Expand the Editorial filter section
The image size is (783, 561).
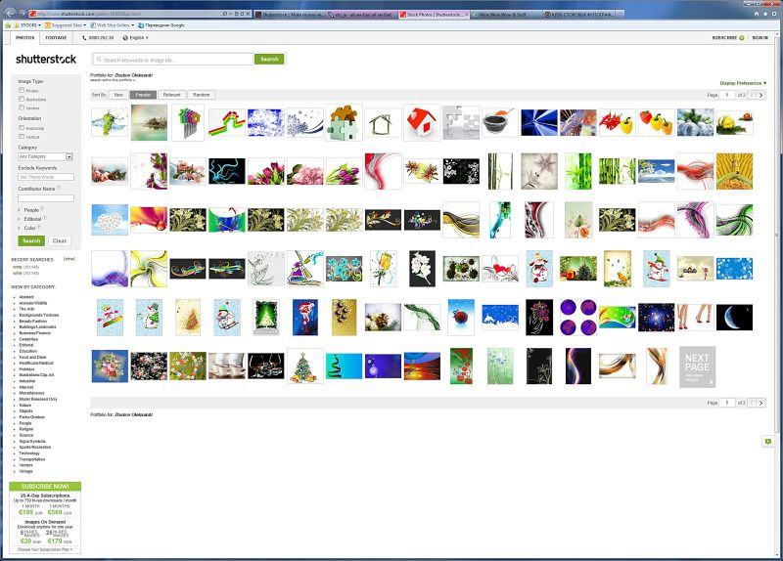pos(32,219)
